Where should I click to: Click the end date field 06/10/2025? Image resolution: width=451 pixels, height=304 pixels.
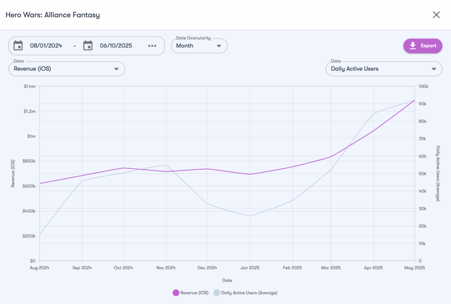point(116,46)
